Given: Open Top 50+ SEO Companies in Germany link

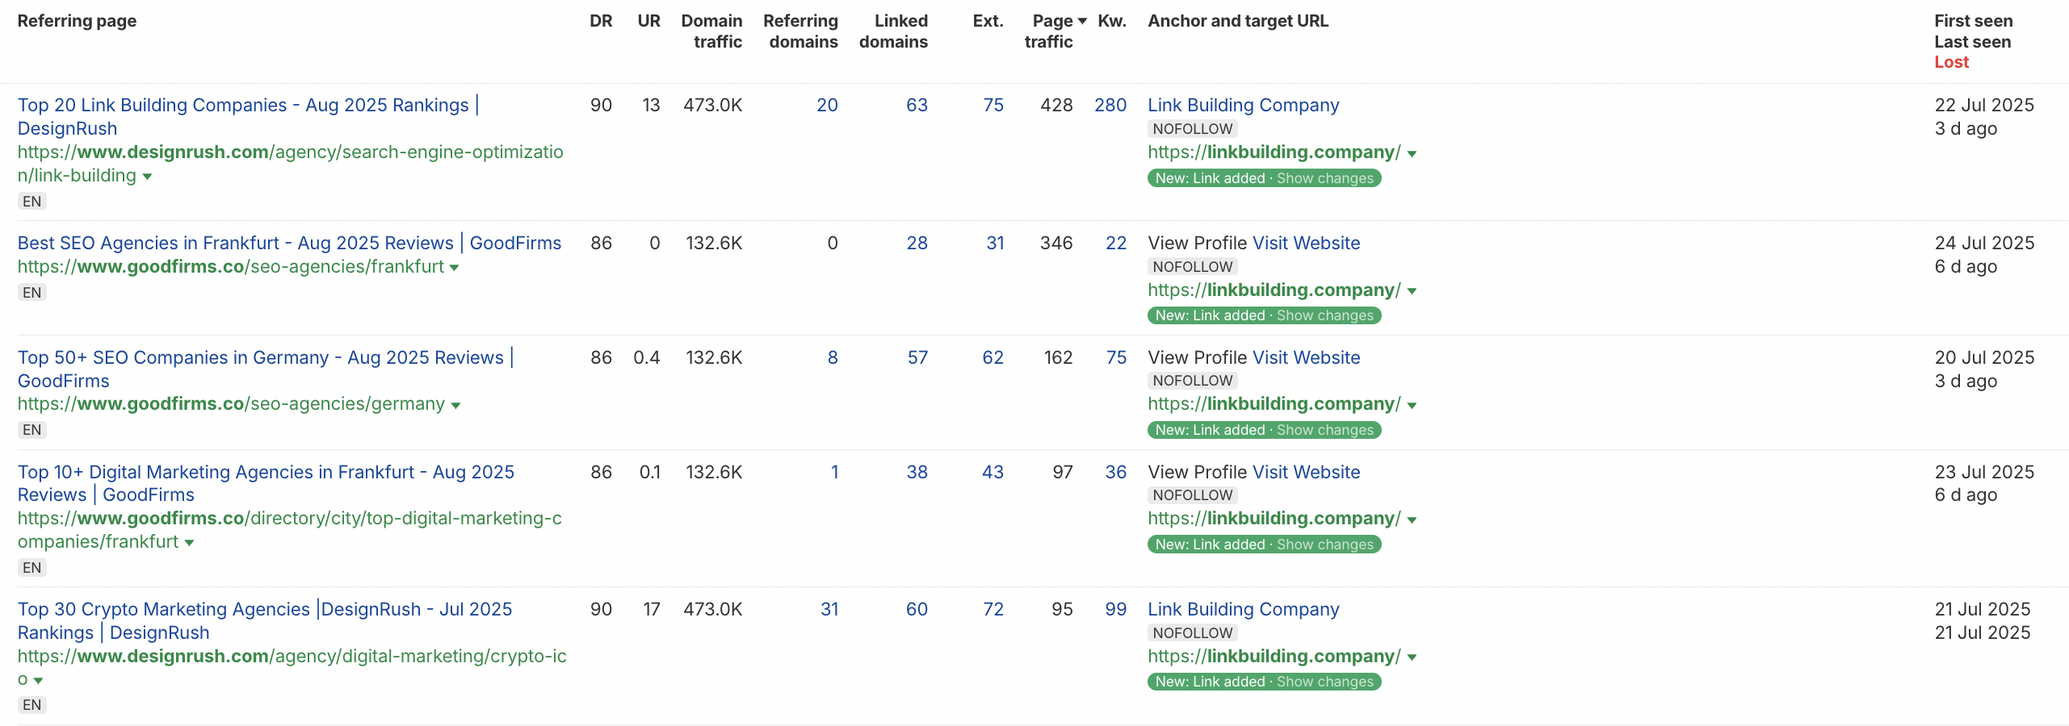Looking at the screenshot, I should click(260, 358).
